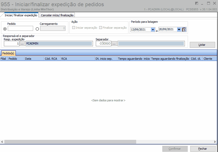Viewport: 218px width, 152px height.
Task: Check Finalizar separação option
Action: [x=100, y=27]
